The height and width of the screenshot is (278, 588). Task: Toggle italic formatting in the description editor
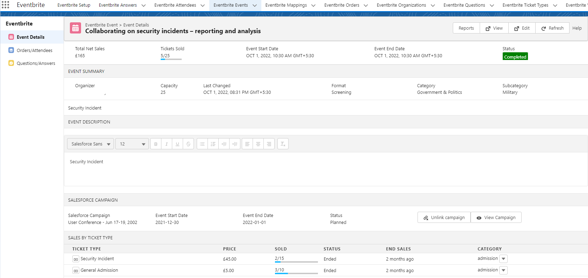pyautogui.click(x=167, y=144)
